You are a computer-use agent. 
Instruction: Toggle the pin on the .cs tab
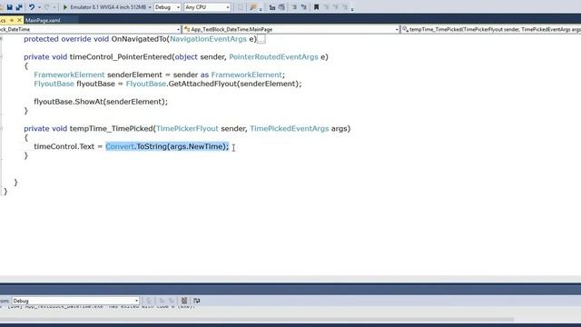point(12,20)
